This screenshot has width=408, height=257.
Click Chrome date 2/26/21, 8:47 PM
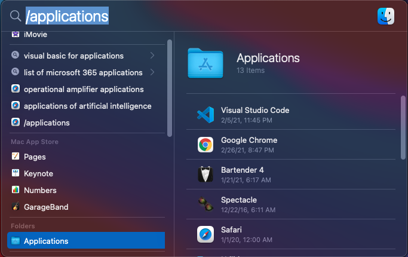(247, 150)
